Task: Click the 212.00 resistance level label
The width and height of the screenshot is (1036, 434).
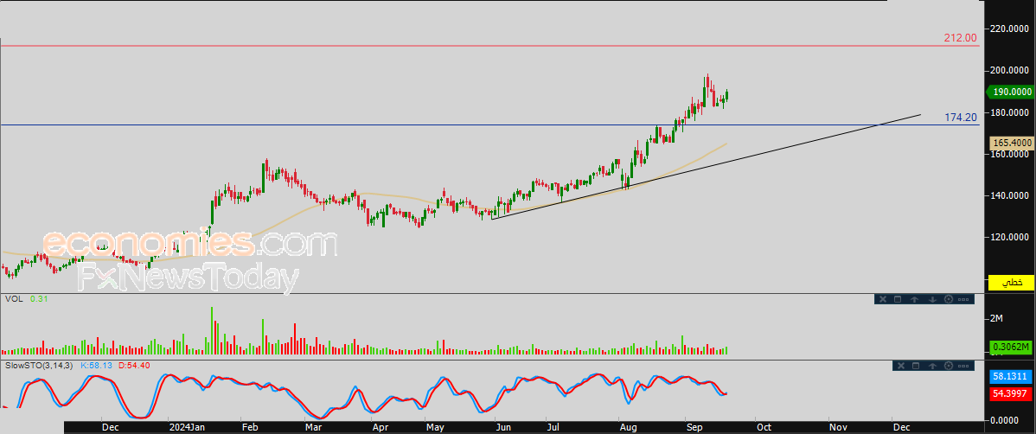Action: (961, 38)
